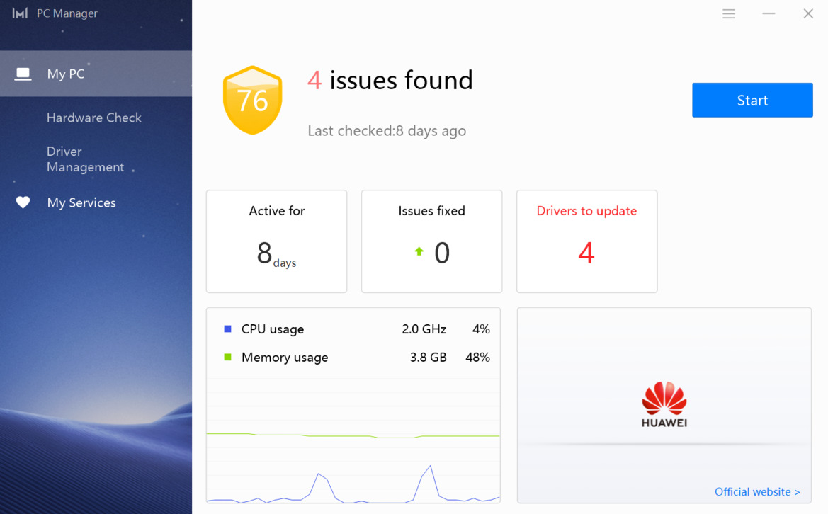Click the green Memory usage legend square
The width and height of the screenshot is (828, 514).
click(227, 358)
